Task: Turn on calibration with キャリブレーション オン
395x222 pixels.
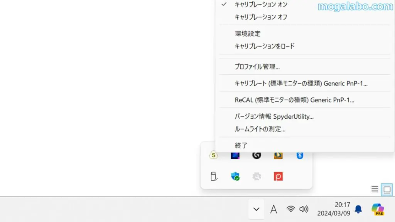Action: coord(261,4)
